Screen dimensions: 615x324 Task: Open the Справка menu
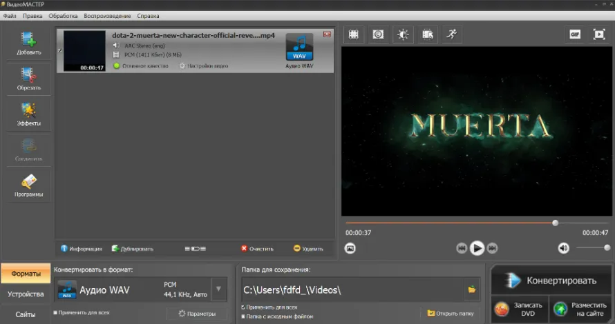coord(149,16)
